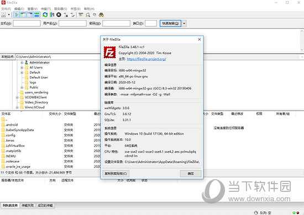Open the Site Manager icon
The height and width of the screenshot is (215, 304).
click(x=3, y=15)
